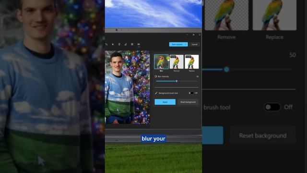The image size is (307, 173).
Task: Toggle Background brush tool in the small editor window
Action: [191, 93]
